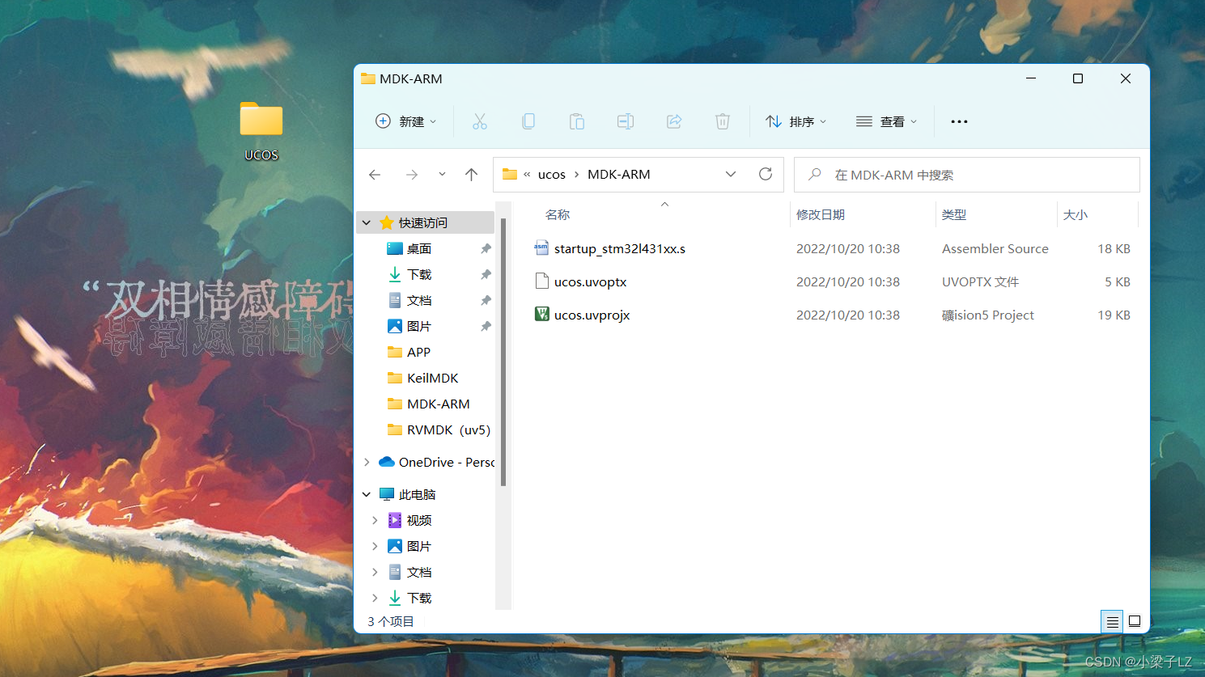Click the UVOPTX 文件 type cell

(981, 281)
